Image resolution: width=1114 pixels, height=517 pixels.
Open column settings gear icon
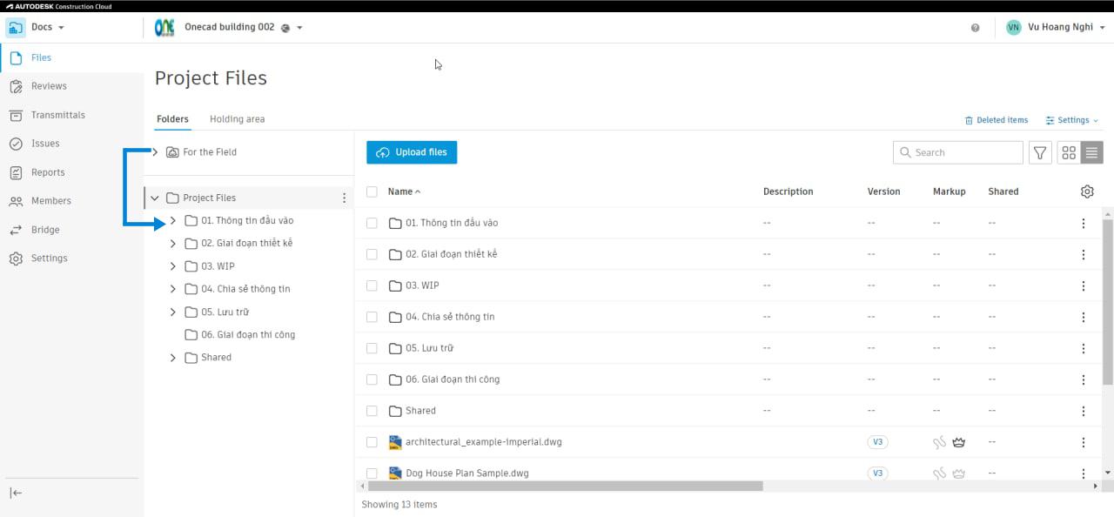pos(1087,191)
